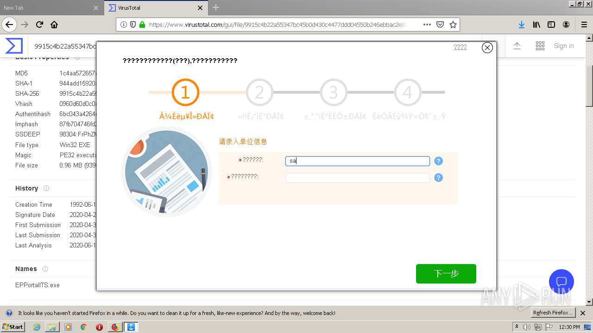Open the taskbar file explorer
The width and height of the screenshot is (593, 333).
pyautogui.click(x=52, y=327)
